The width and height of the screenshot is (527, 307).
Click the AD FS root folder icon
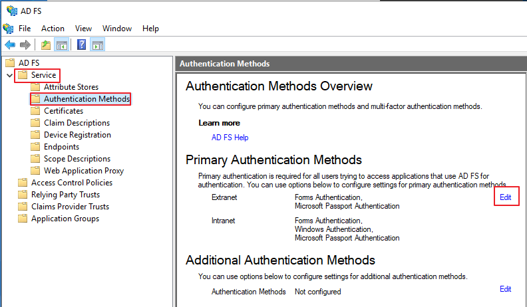(10, 62)
